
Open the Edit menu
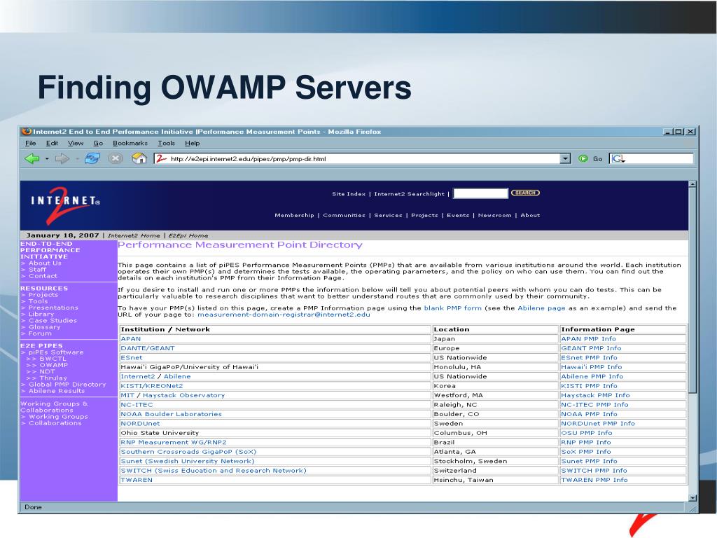52,143
